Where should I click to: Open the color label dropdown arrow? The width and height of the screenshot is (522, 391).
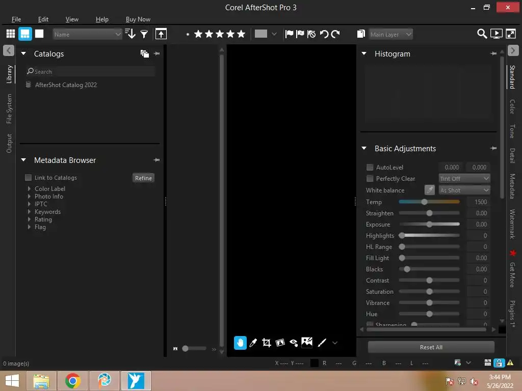coord(274,34)
